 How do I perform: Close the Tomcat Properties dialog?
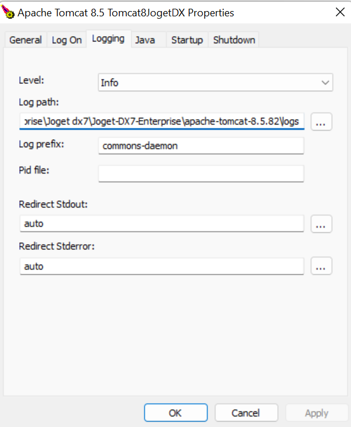click(339, 12)
